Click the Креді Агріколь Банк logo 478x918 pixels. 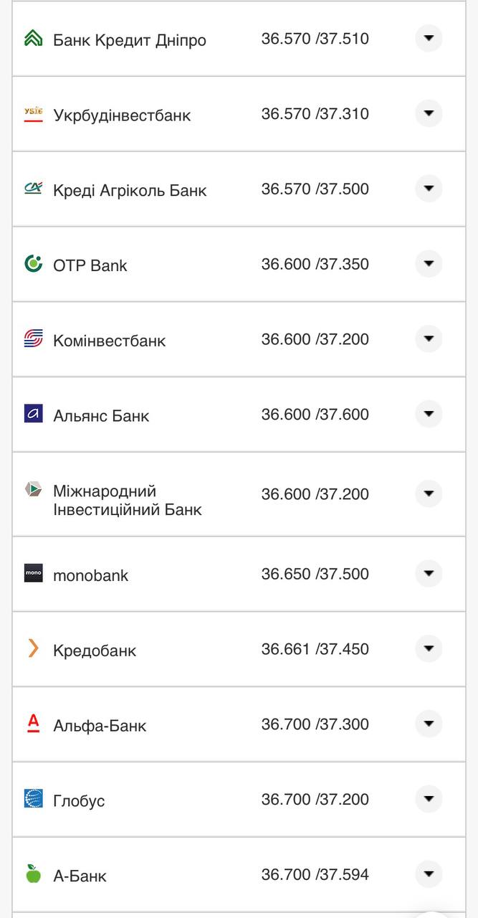click(x=34, y=189)
